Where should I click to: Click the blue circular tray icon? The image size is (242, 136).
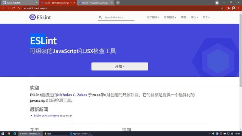(217, 133)
